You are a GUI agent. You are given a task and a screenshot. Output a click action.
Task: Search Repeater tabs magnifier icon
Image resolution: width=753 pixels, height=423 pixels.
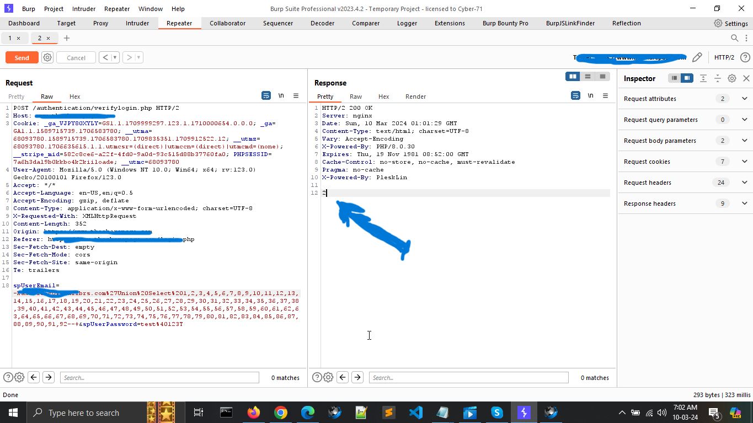tap(734, 38)
